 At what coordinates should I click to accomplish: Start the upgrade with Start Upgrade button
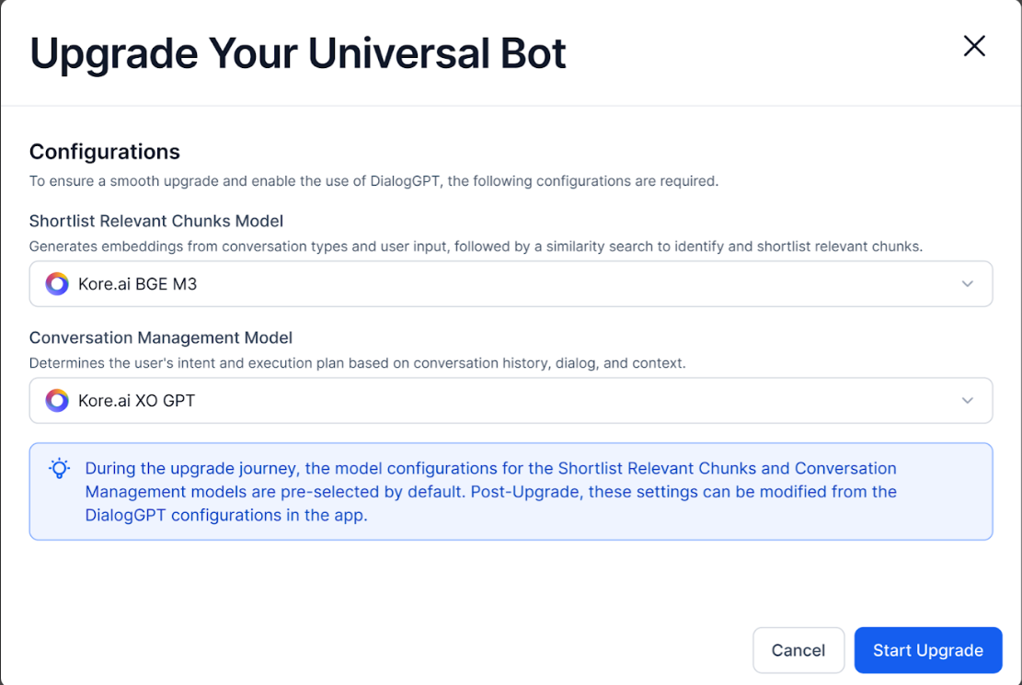[x=927, y=650]
